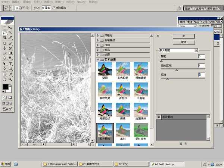Switch to the 工具预设 palette tab
Screen dimensions: 224x168
pos(199,9)
